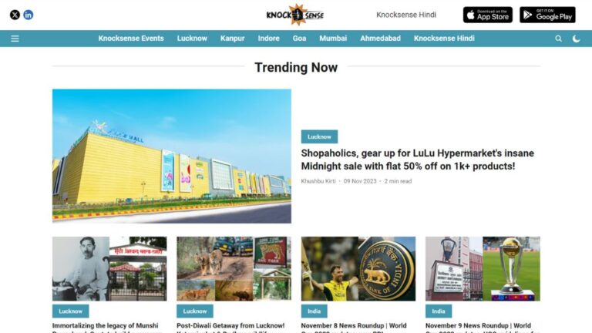
Task: Click the search magnifier icon
Action: pos(558,39)
